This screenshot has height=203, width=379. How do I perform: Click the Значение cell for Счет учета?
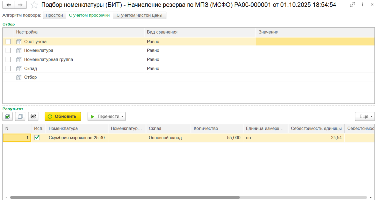pos(315,42)
